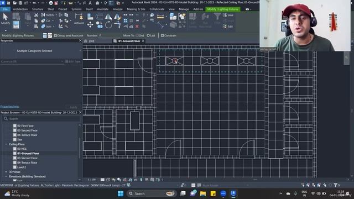Select Level 2 ceiling plan in browser

coord(22,167)
